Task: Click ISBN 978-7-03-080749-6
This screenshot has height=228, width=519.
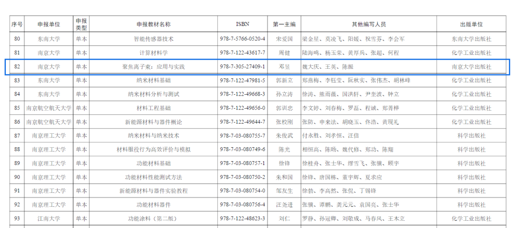Action: click(243, 150)
